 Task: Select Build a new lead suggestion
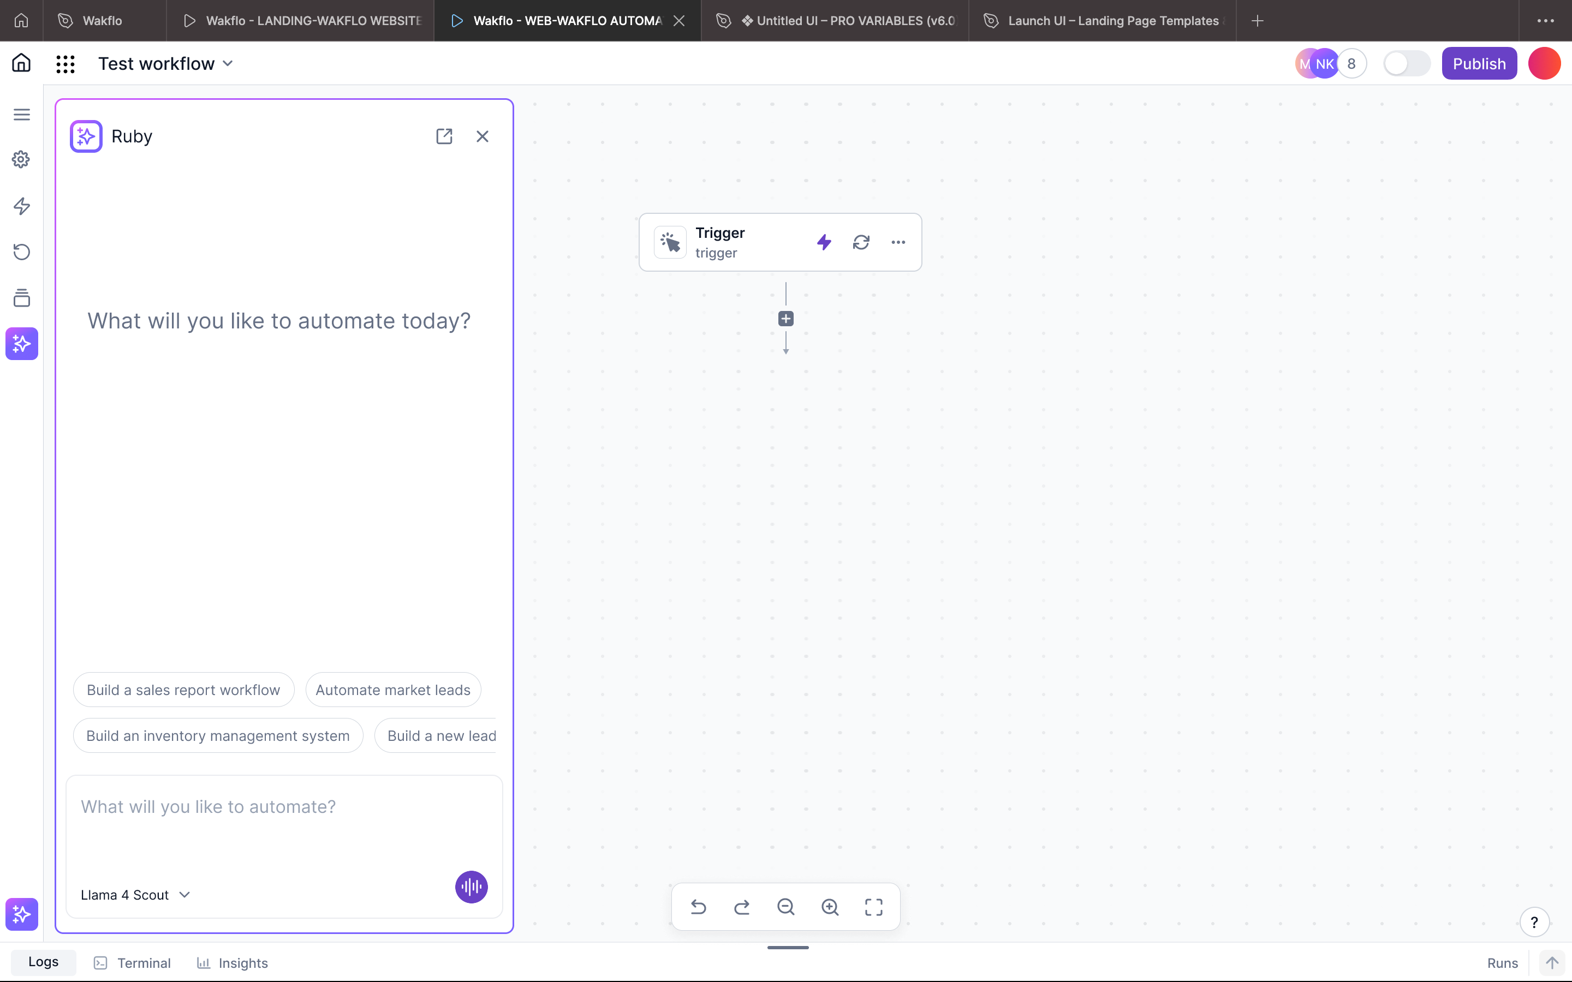point(436,735)
